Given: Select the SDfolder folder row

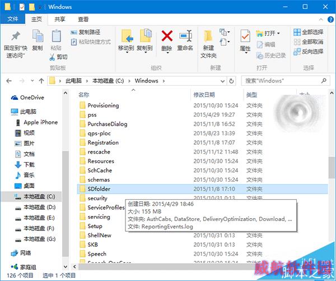Looking at the screenshot, I should click(x=202, y=189).
